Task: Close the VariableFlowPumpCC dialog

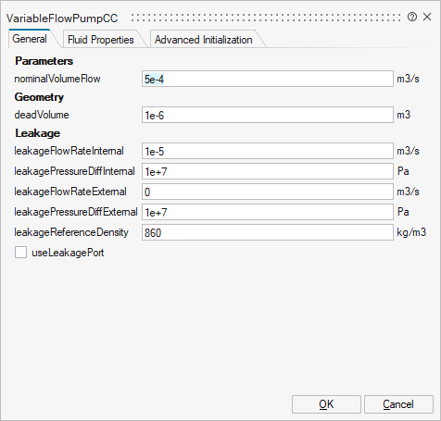Action: tap(427, 17)
